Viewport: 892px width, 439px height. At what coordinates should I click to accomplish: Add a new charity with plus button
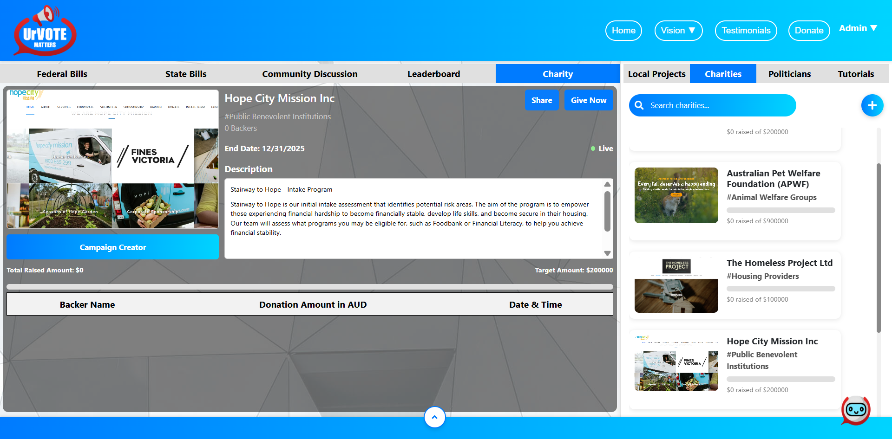pos(872,105)
